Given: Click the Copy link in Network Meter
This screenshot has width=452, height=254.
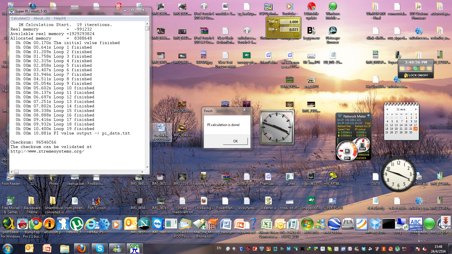Looking at the screenshot, I should pyautogui.click(x=367, y=123).
